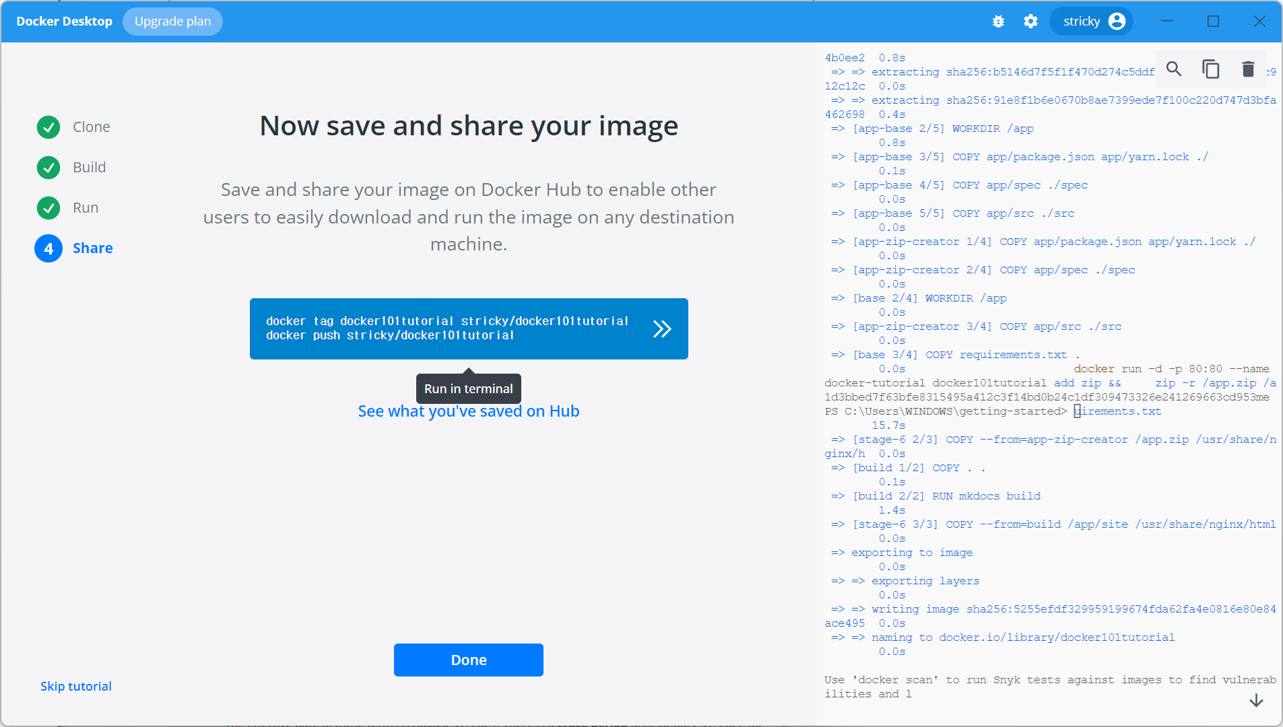
Task: Click green checkmark next to Clone
Action: (x=48, y=127)
